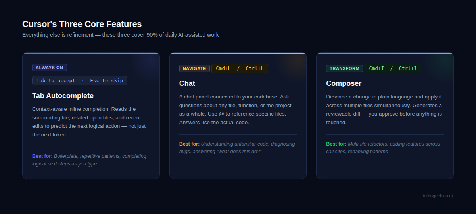Viewport: 476px width, 214px height.
Task: Open the Tab Autocomplete card title
Action: coord(63,96)
